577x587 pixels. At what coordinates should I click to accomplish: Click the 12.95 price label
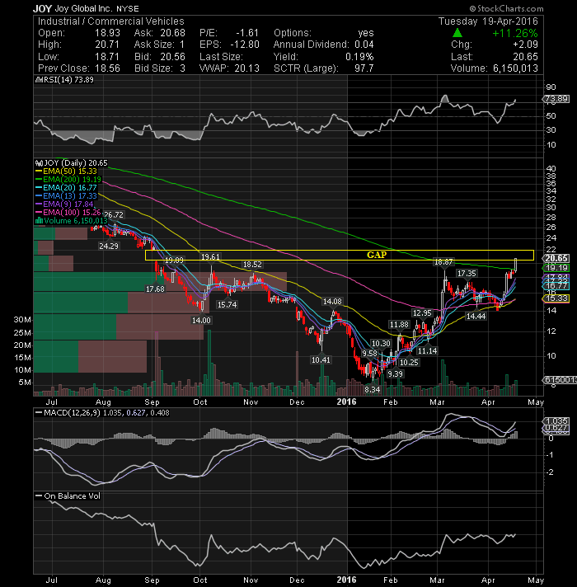[422, 313]
